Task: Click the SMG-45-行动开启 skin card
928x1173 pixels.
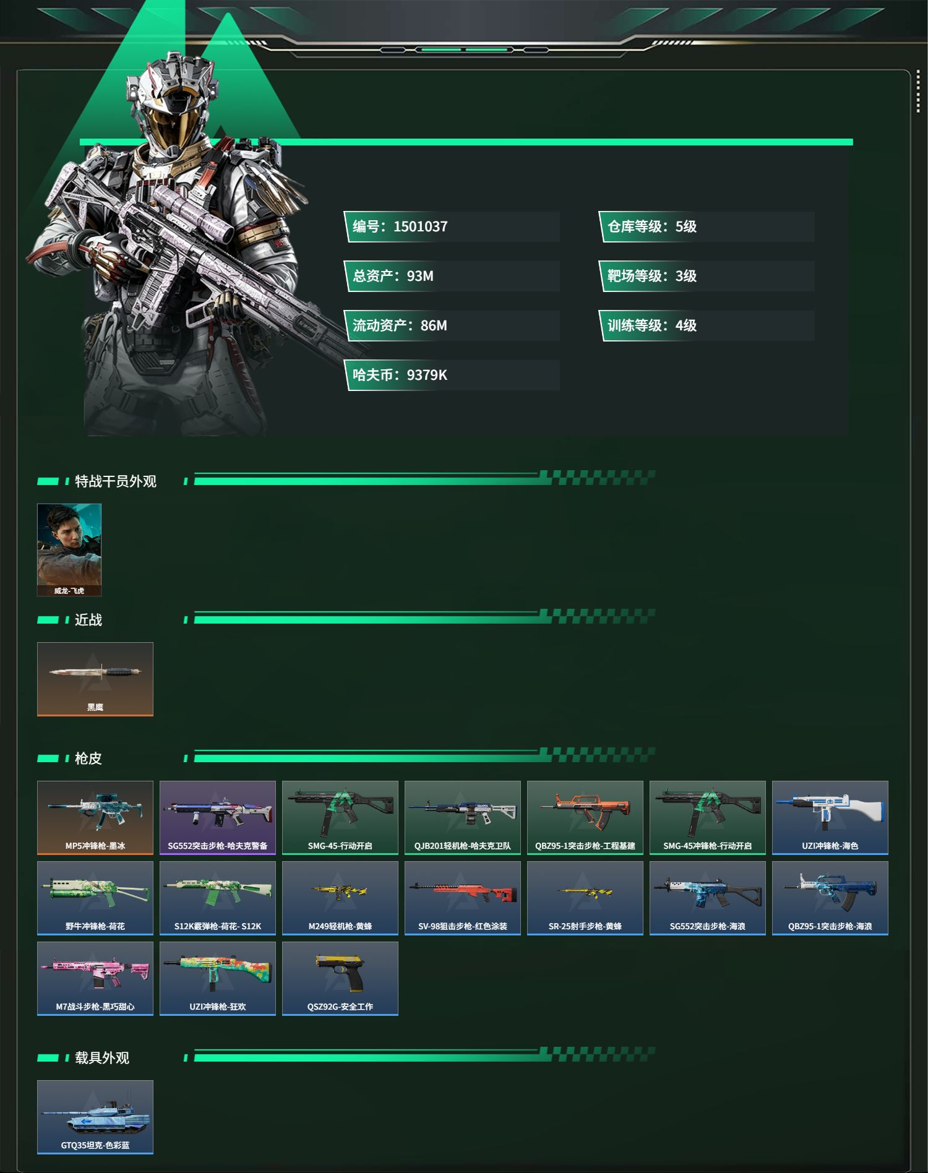Action: click(x=340, y=818)
